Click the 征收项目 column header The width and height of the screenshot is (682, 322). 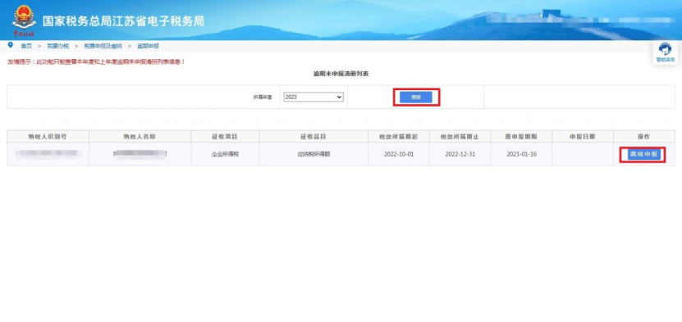(x=225, y=137)
